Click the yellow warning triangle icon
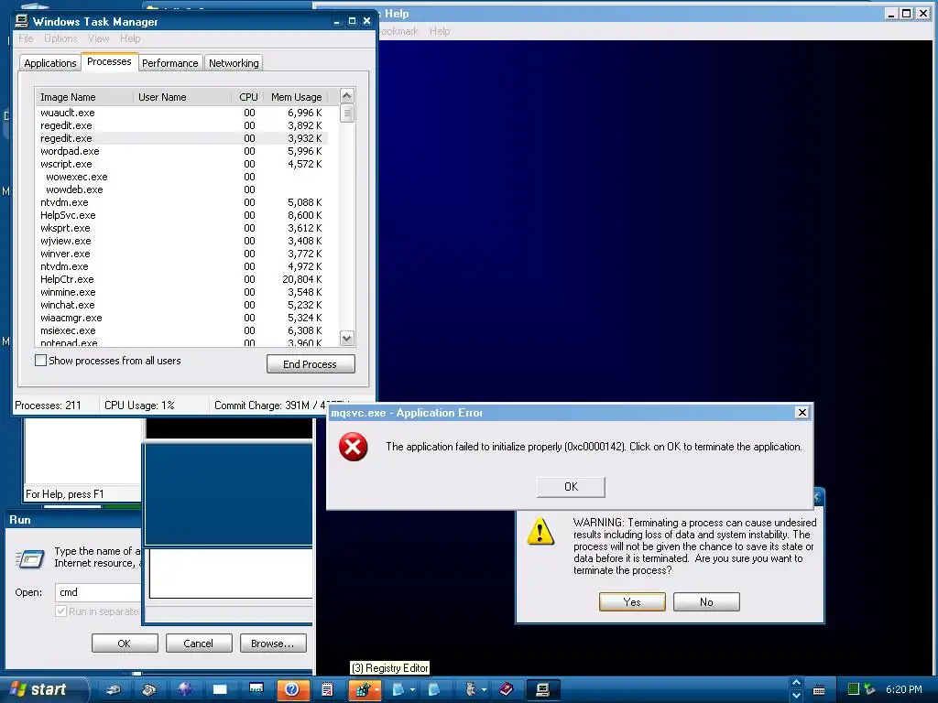The height and width of the screenshot is (703, 938). [540, 532]
